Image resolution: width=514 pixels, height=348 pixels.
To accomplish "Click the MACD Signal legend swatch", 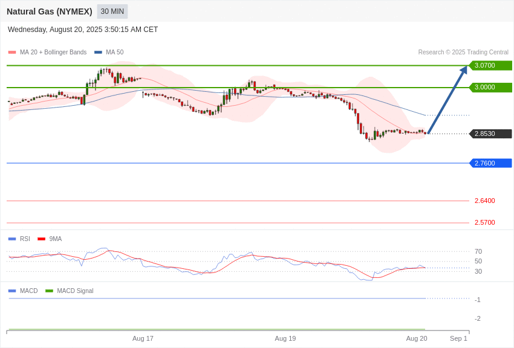I will [49, 291].
